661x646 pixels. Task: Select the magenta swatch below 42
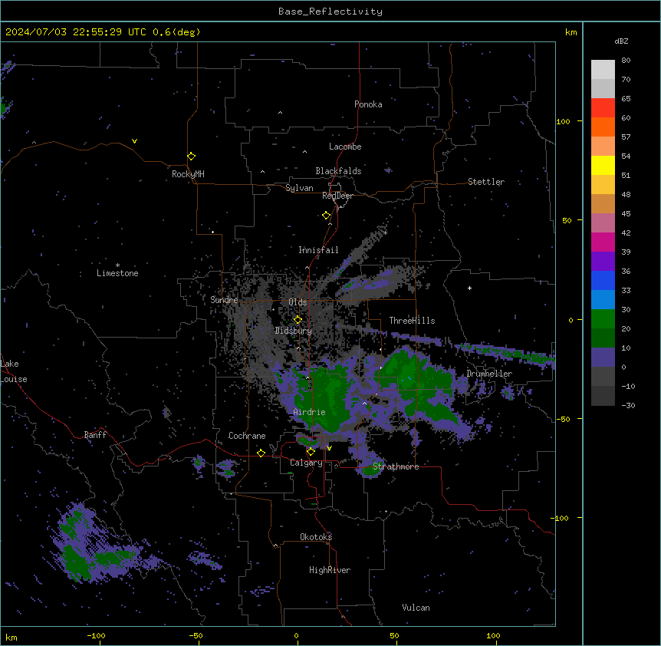coord(603,242)
